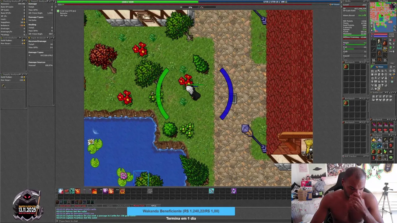The image size is (397, 223).
Task: Select the boots equipment slot
Action: [x=379, y=59]
